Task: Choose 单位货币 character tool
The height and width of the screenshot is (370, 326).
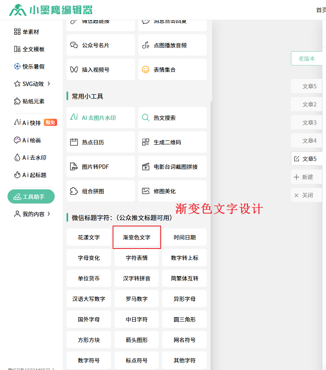Action: pyautogui.click(x=89, y=278)
